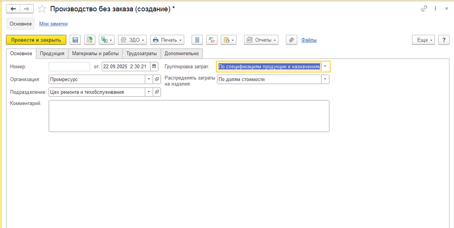Switch to the Дополнительно tab
The width and height of the screenshot is (454, 228).
182,53
